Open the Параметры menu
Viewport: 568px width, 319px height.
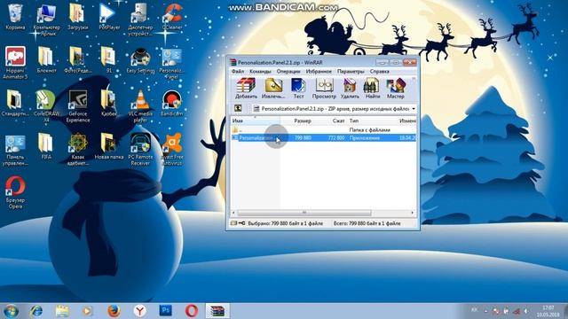click(351, 71)
